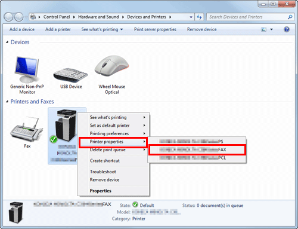Viewport: 298px width, 229px height.
Task: Close the Devices and Printers window
Action: pos(287,4)
